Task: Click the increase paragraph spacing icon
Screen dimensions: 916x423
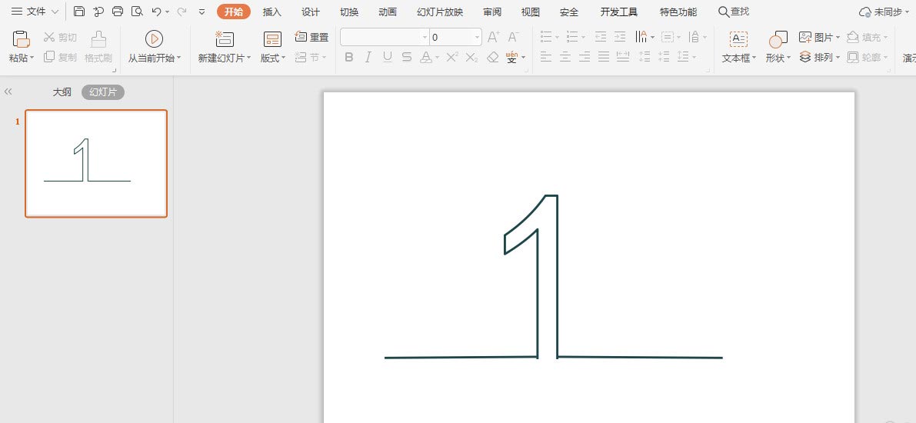Action: (645, 57)
